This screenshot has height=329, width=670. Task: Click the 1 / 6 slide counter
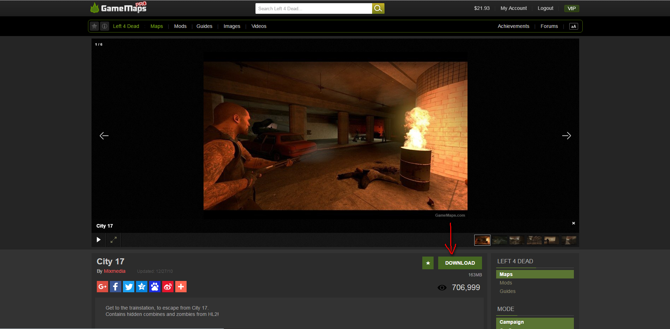(99, 45)
